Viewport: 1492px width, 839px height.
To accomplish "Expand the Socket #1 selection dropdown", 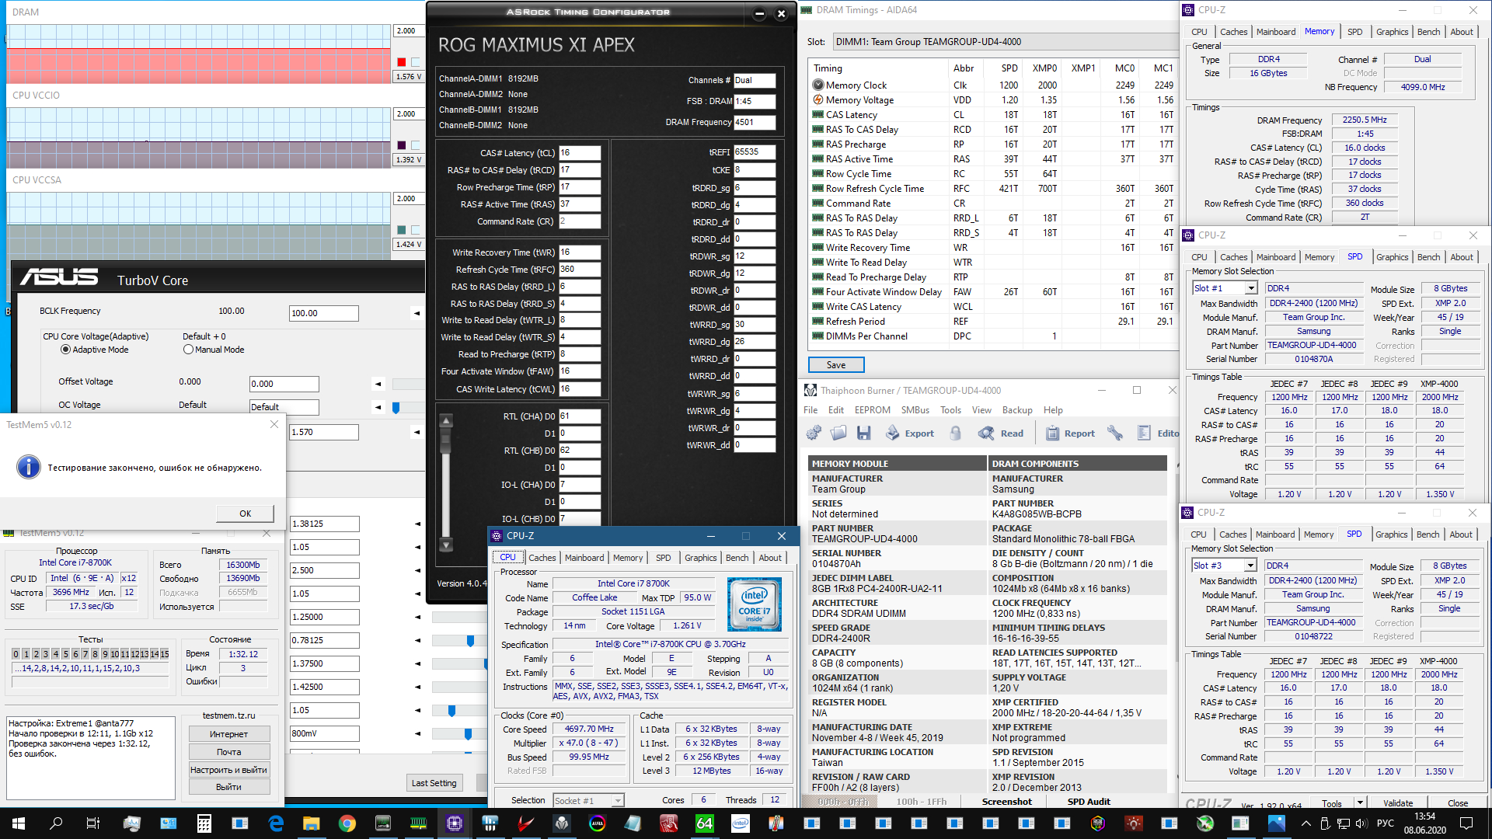I will [x=618, y=801].
